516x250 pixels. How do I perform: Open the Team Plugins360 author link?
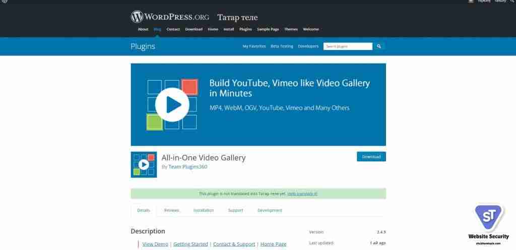click(188, 167)
